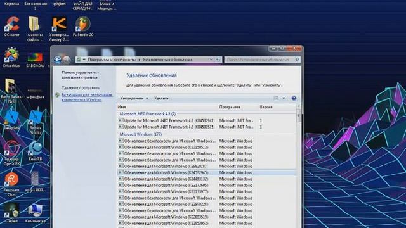Collapse the Microsoft Windows (177) group
The image size is (406, 228).
[141, 134]
